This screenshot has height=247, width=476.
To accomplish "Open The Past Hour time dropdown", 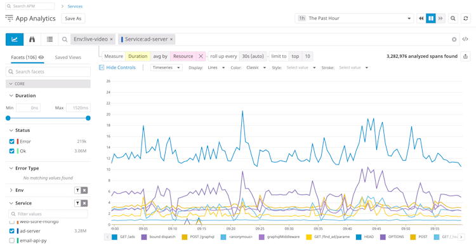I will pyautogui.click(x=354, y=18).
